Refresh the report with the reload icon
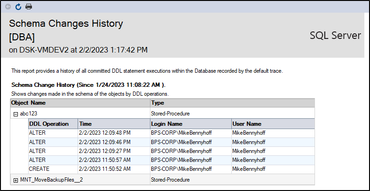Viewport: 370px width, 191px height. click(x=18, y=7)
